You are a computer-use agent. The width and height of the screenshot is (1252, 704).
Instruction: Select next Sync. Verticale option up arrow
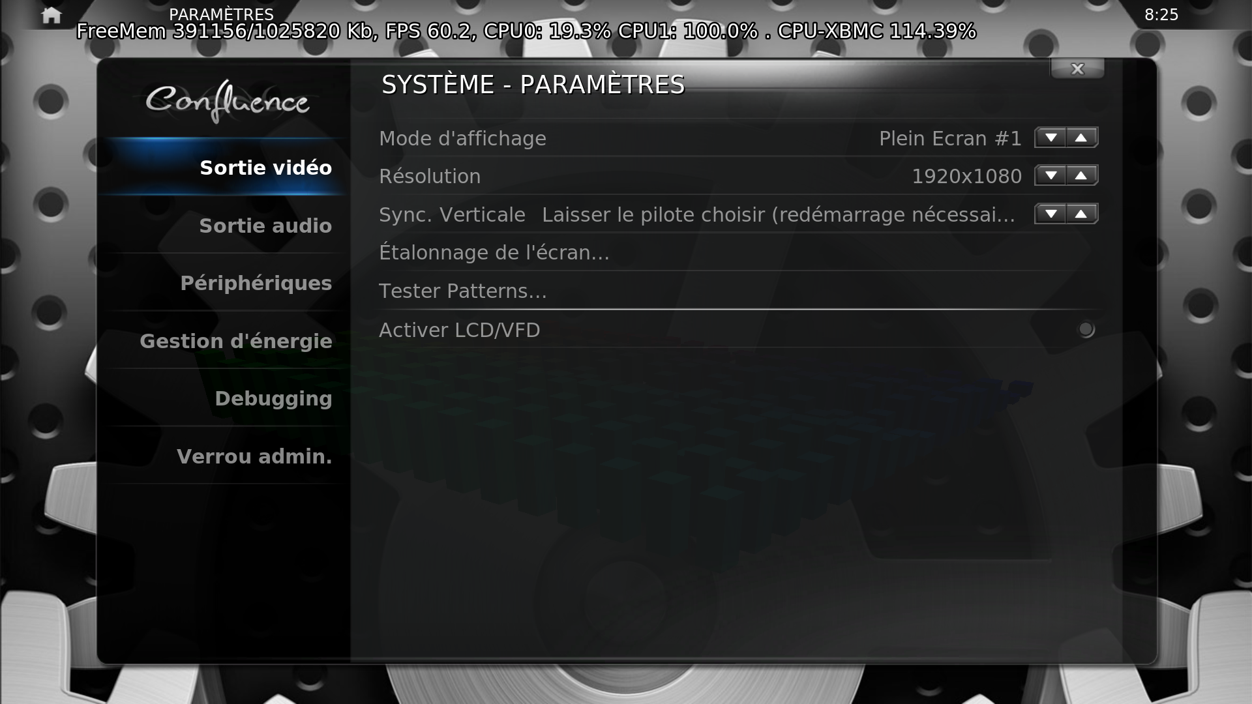coord(1082,214)
